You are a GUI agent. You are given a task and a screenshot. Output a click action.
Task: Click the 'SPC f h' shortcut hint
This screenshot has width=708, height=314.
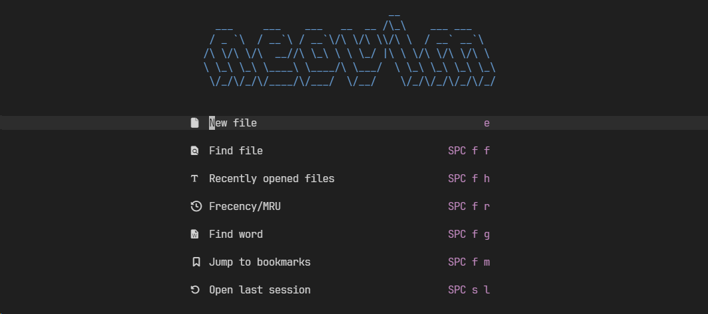(468, 179)
